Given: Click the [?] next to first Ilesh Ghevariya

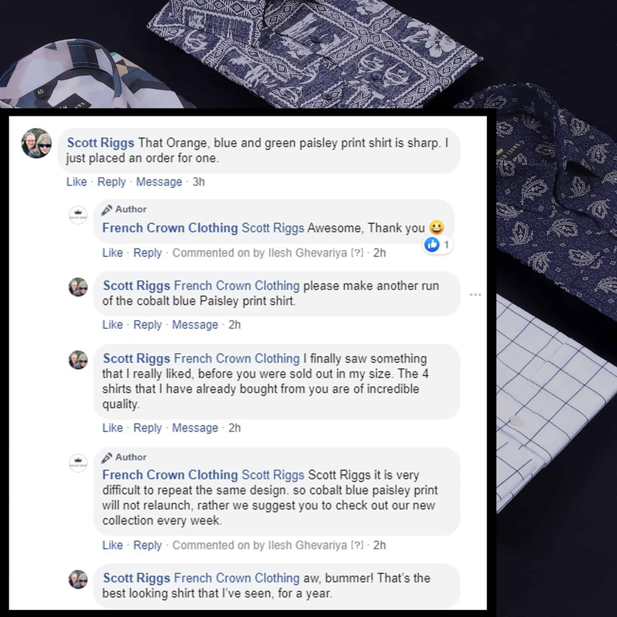Looking at the screenshot, I should 357,253.
